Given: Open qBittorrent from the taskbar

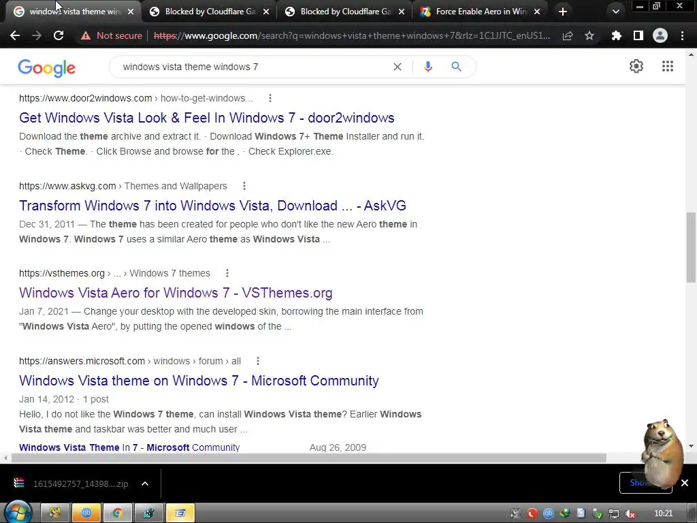Looking at the screenshot, I should pos(86,513).
